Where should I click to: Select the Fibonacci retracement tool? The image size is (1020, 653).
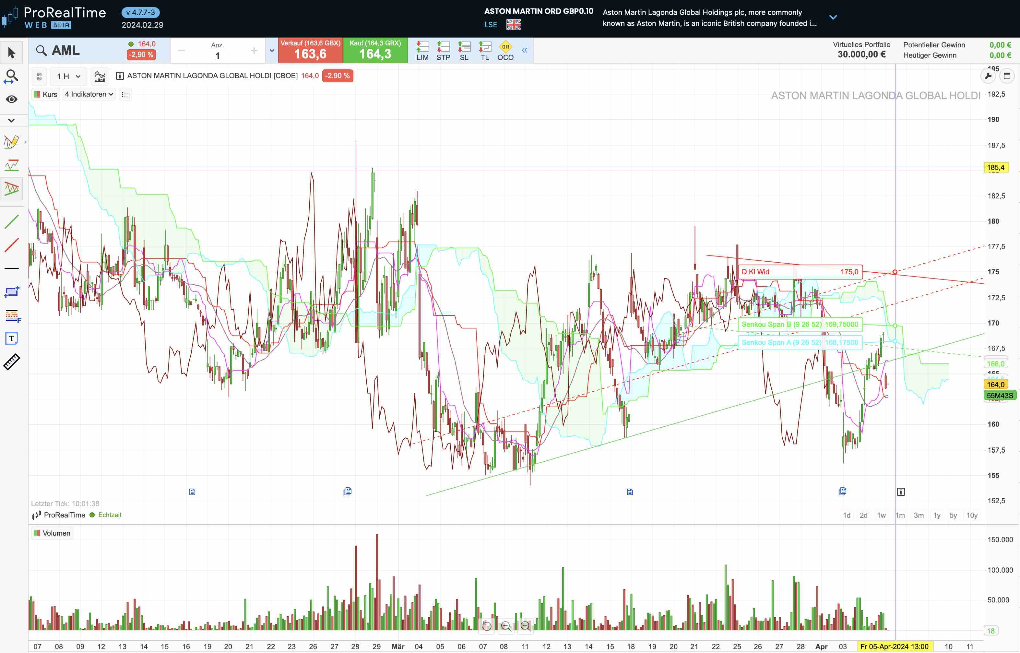[x=11, y=315]
